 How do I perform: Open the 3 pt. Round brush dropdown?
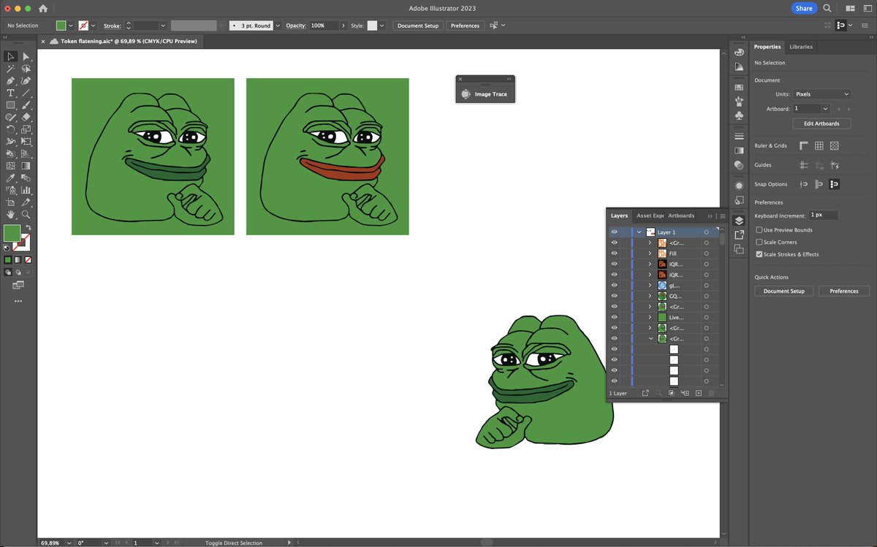[x=278, y=26]
